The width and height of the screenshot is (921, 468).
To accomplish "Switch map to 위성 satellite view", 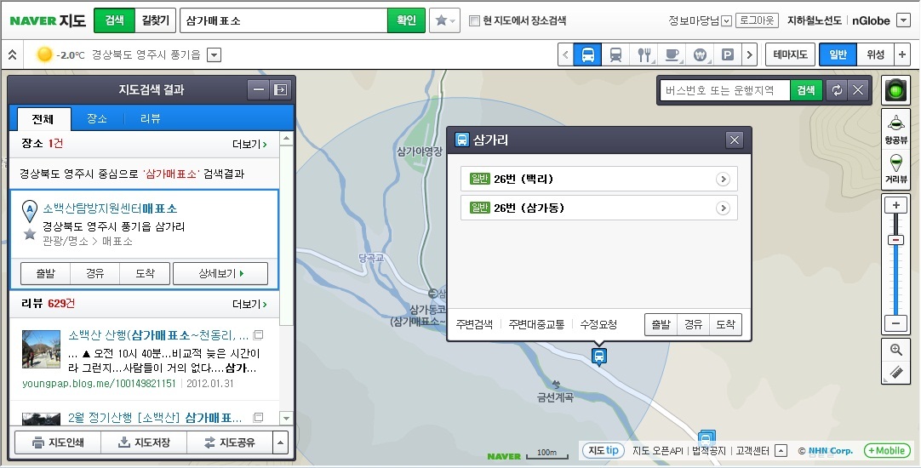I will [875, 54].
